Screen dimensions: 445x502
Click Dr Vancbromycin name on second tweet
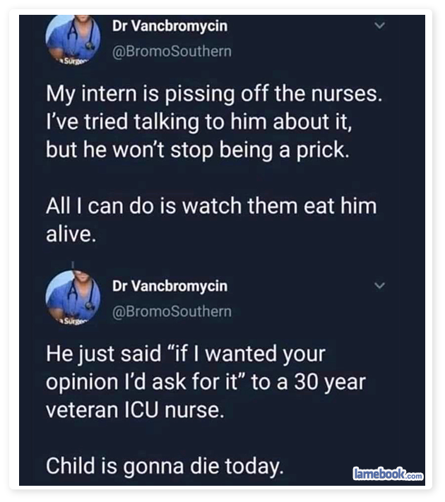pos(170,286)
